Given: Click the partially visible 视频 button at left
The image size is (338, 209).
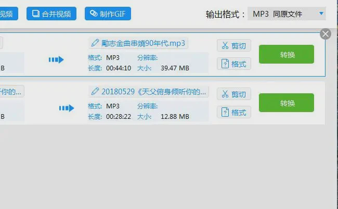Looking at the screenshot, I should click(x=9, y=14).
